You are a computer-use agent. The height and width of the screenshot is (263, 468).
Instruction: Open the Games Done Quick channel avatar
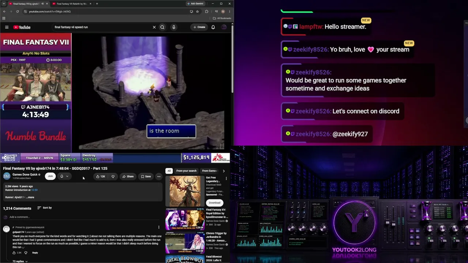(x=7, y=176)
